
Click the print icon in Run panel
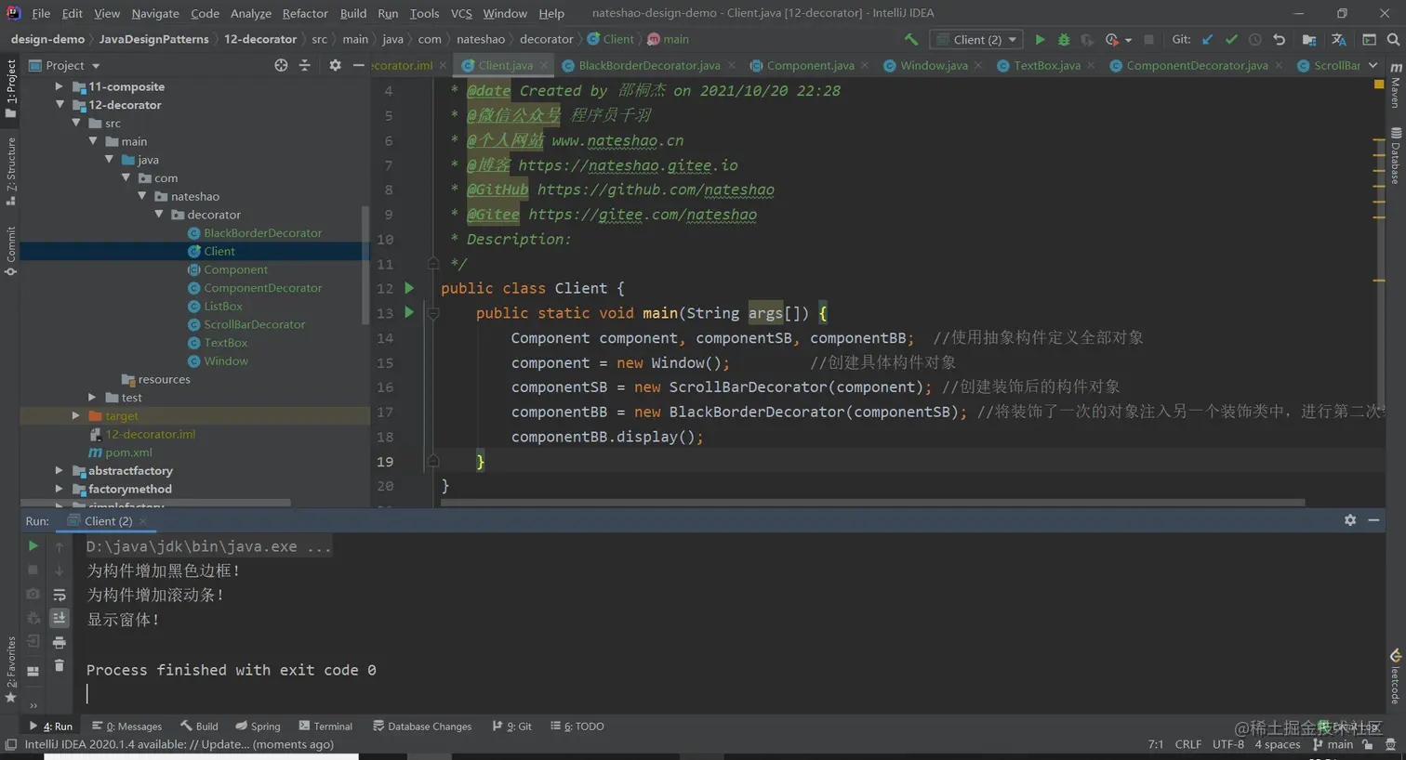point(60,642)
